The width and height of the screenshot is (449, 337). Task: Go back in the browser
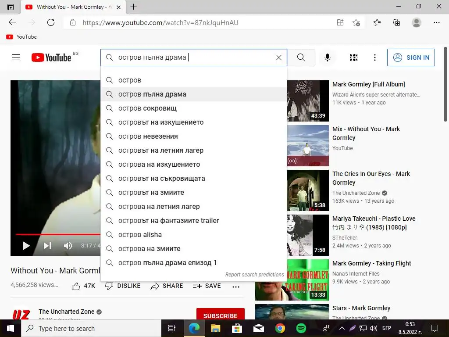[12, 22]
